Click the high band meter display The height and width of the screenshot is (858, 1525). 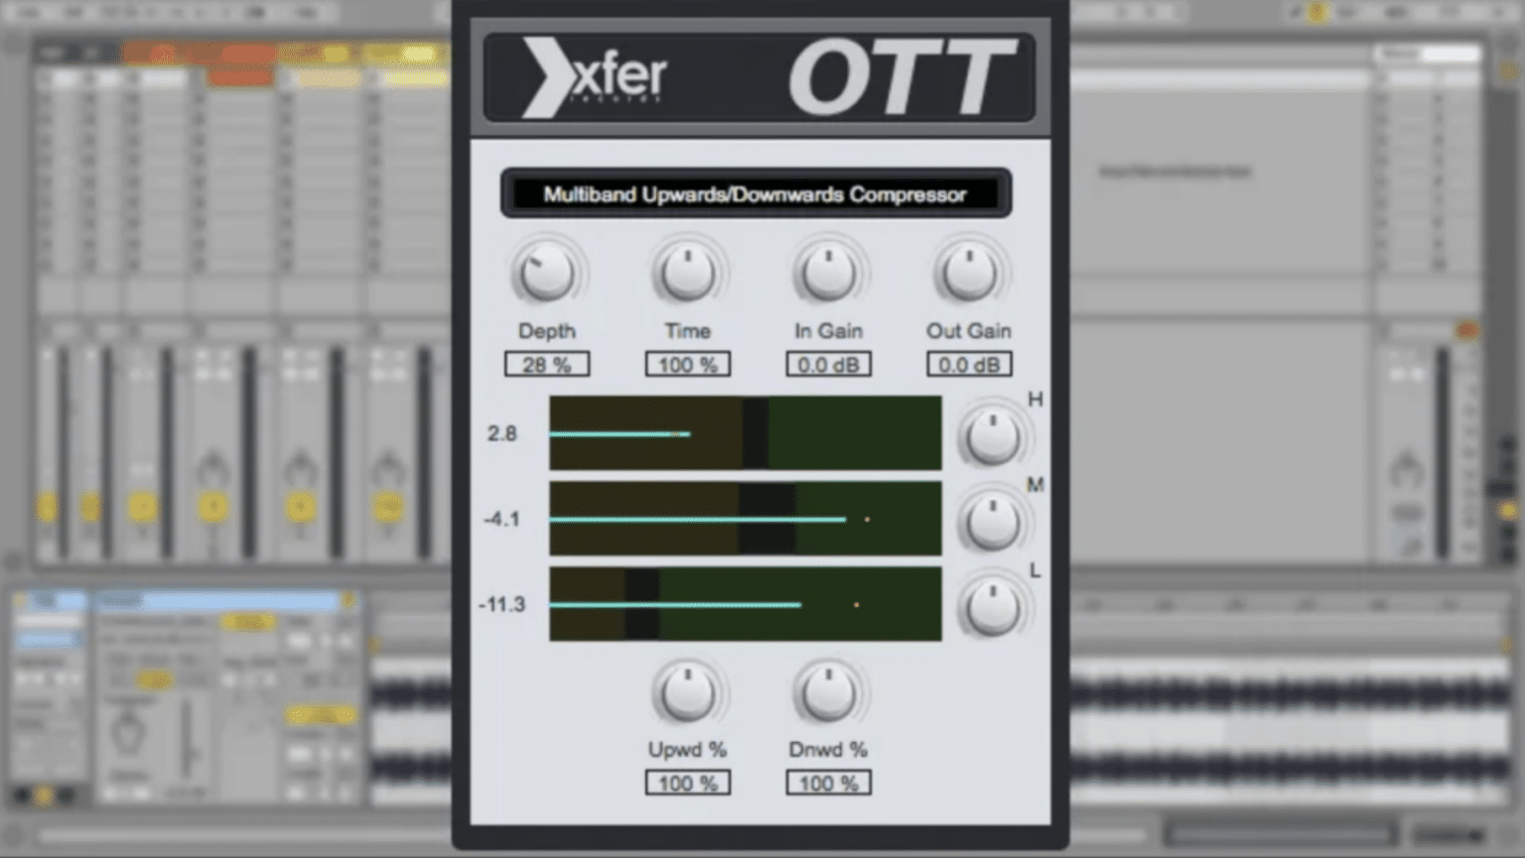coord(745,433)
